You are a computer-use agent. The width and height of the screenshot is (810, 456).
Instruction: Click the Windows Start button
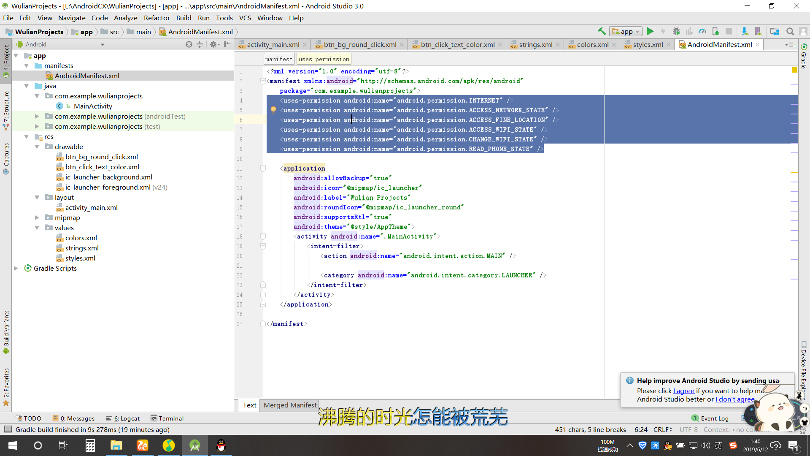[x=13, y=445]
